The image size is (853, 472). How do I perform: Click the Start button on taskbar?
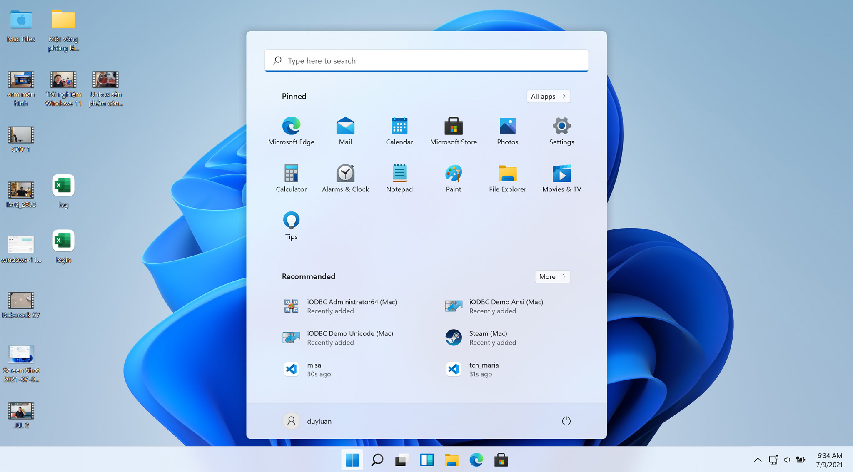point(352,460)
